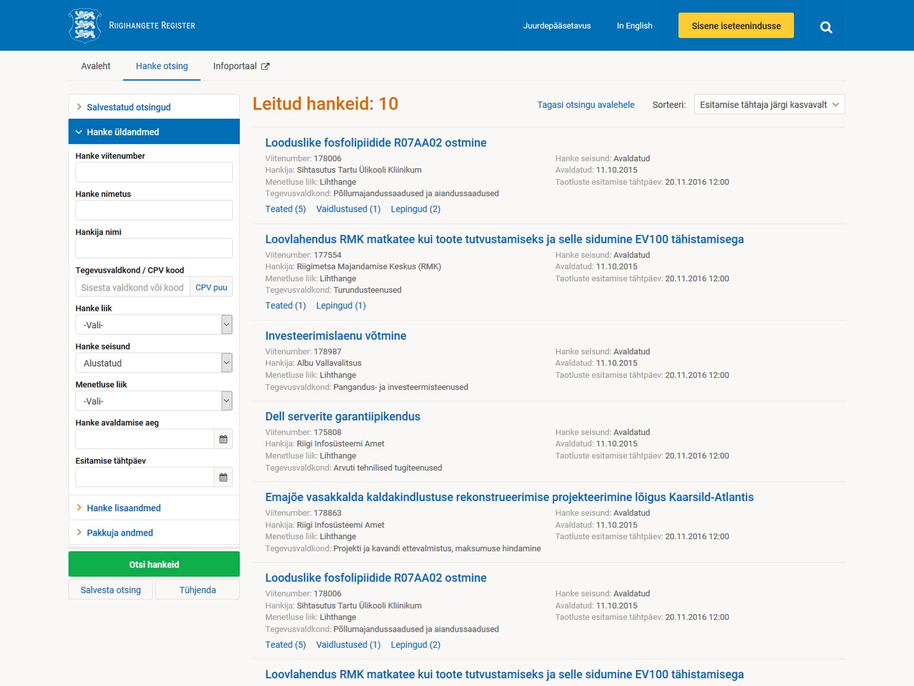Screen dimensions: 914x686
Task: Open calendar picker for Esitamise tähtpäev
Action: [x=223, y=477]
